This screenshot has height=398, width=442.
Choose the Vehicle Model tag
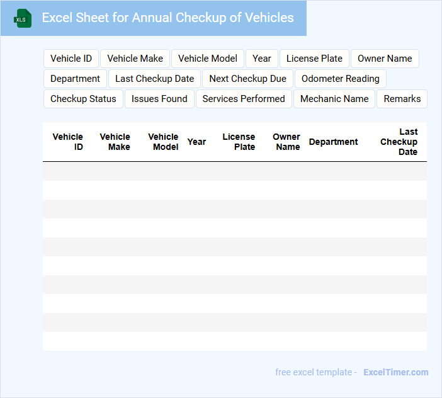[x=208, y=59]
